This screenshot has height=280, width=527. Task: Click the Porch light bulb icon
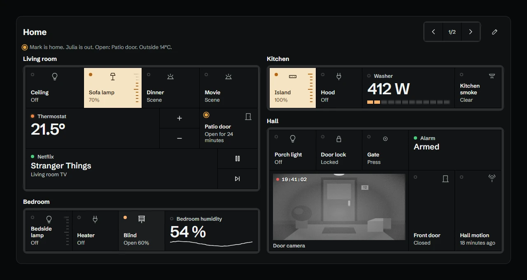click(x=293, y=139)
